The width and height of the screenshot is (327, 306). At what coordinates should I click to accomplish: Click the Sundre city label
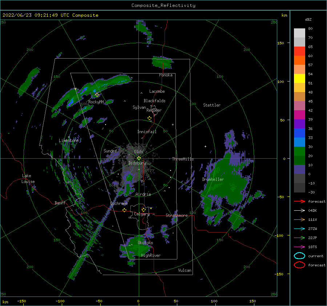click(110, 151)
